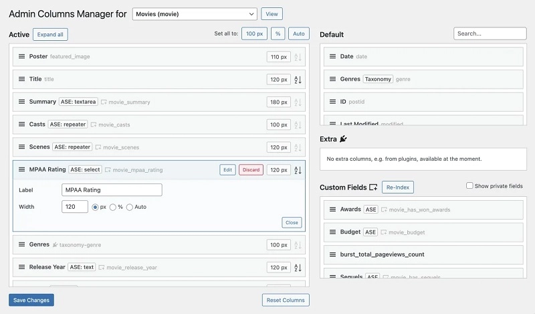535x314 pixels.
Task: Click the drag handle of Date default column
Action: 332,57
